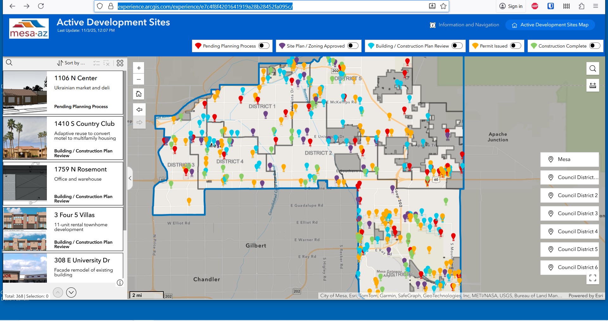Viewport: 608px width, 321px height.
Task: Open the Sort by dropdown
Action: [x=71, y=63]
